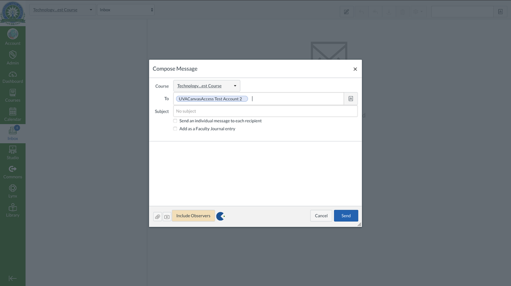This screenshot has width=511, height=286.
Task: Click the media comment record icon
Action: click(x=167, y=216)
